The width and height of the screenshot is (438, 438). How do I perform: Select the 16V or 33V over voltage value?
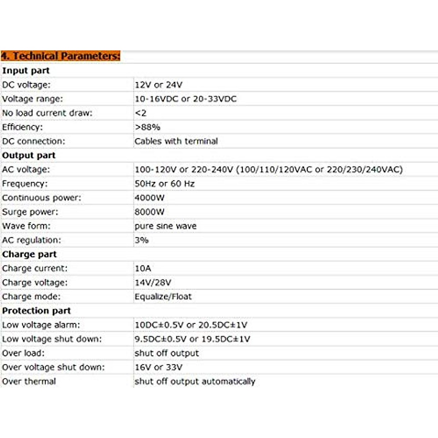[158, 367]
